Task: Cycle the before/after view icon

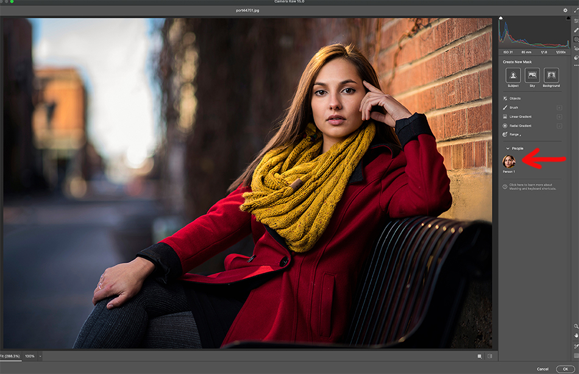Action: 479,356
